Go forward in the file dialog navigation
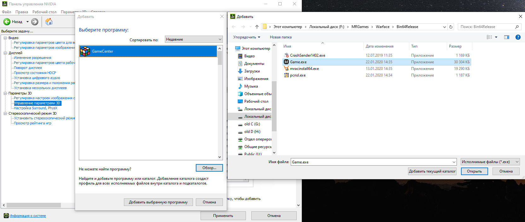The width and height of the screenshot is (525, 222). [x=243, y=27]
